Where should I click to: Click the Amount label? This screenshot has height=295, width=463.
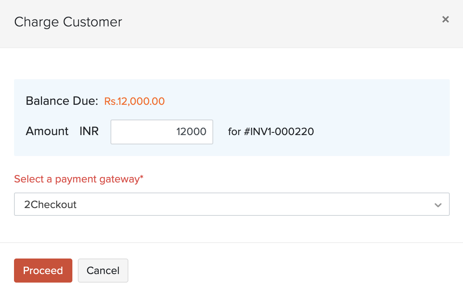47,132
